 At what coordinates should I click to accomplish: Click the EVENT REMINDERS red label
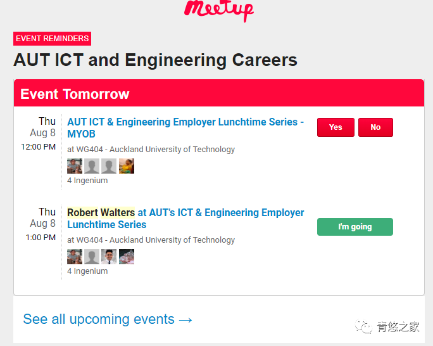point(52,39)
